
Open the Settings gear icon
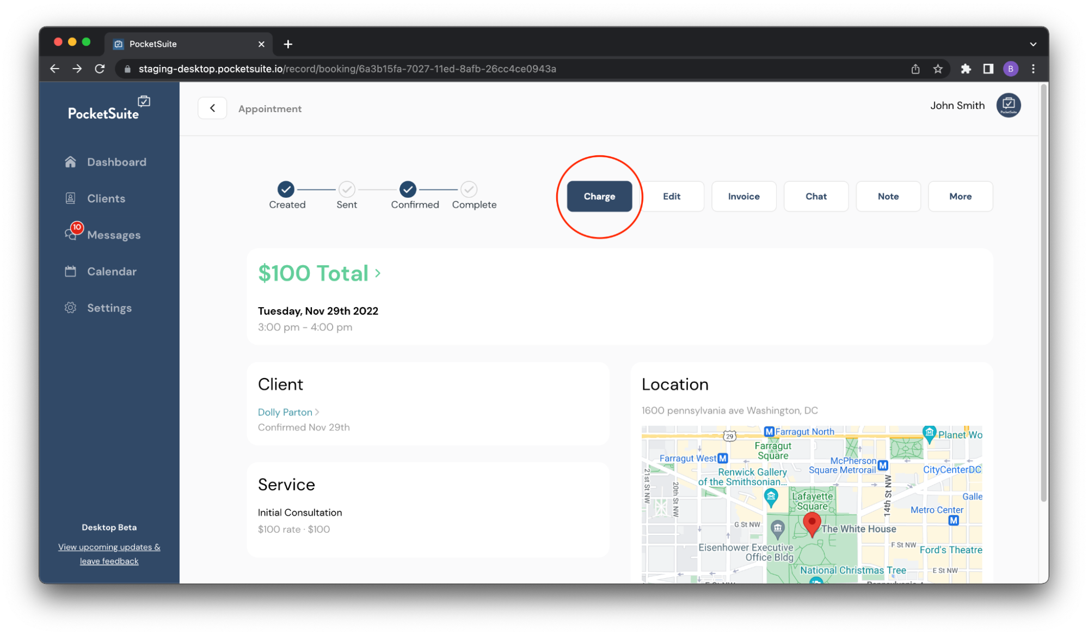tap(70, 308)
